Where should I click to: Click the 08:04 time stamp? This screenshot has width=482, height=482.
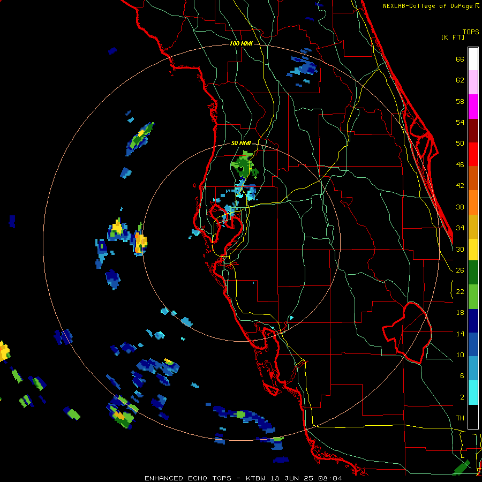tap(330, 478)
